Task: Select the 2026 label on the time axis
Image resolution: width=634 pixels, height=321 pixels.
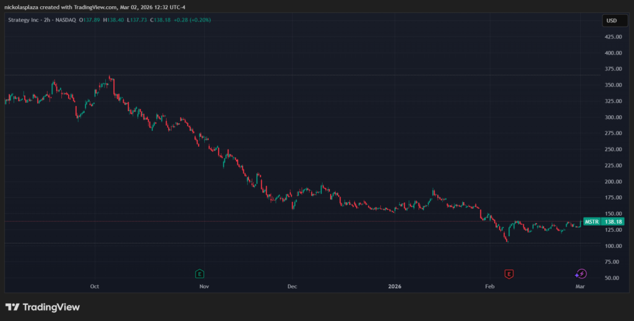Action: [x=394, y=286]
